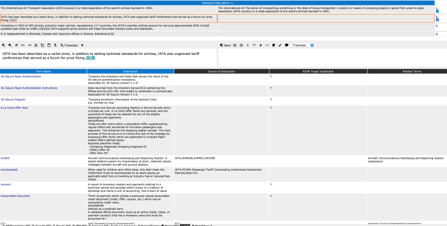
Task: Click the down arrow icon in target toolbar
Action: click(260, 45)
